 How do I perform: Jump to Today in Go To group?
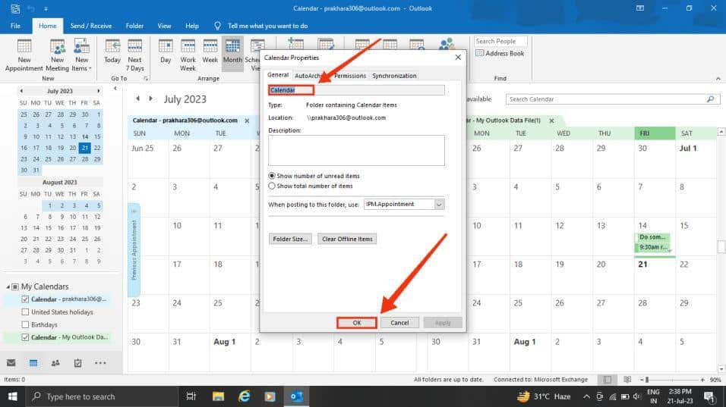(112, 52)
